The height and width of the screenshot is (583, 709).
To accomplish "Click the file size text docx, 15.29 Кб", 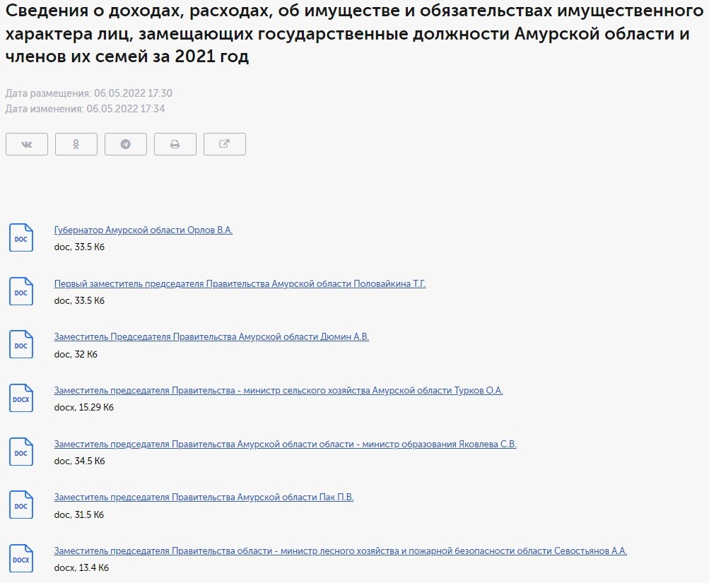I will click(x=83, y=408).
